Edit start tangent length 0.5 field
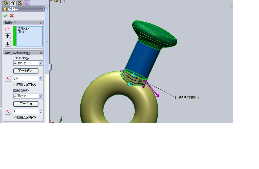This screenshot has height=169, width=259. 26,79
